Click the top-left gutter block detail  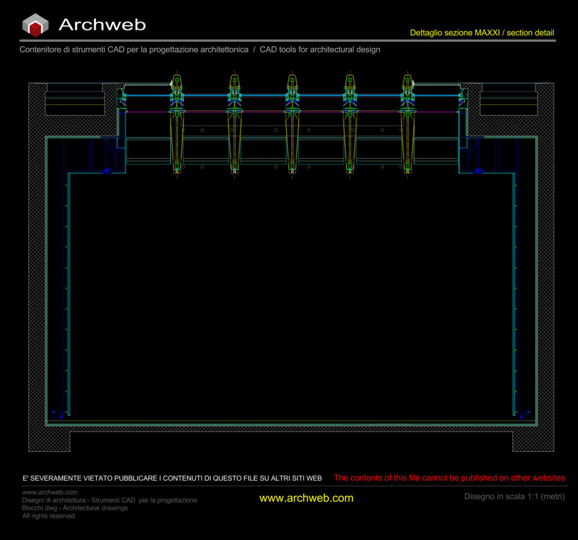coord(75,99)
